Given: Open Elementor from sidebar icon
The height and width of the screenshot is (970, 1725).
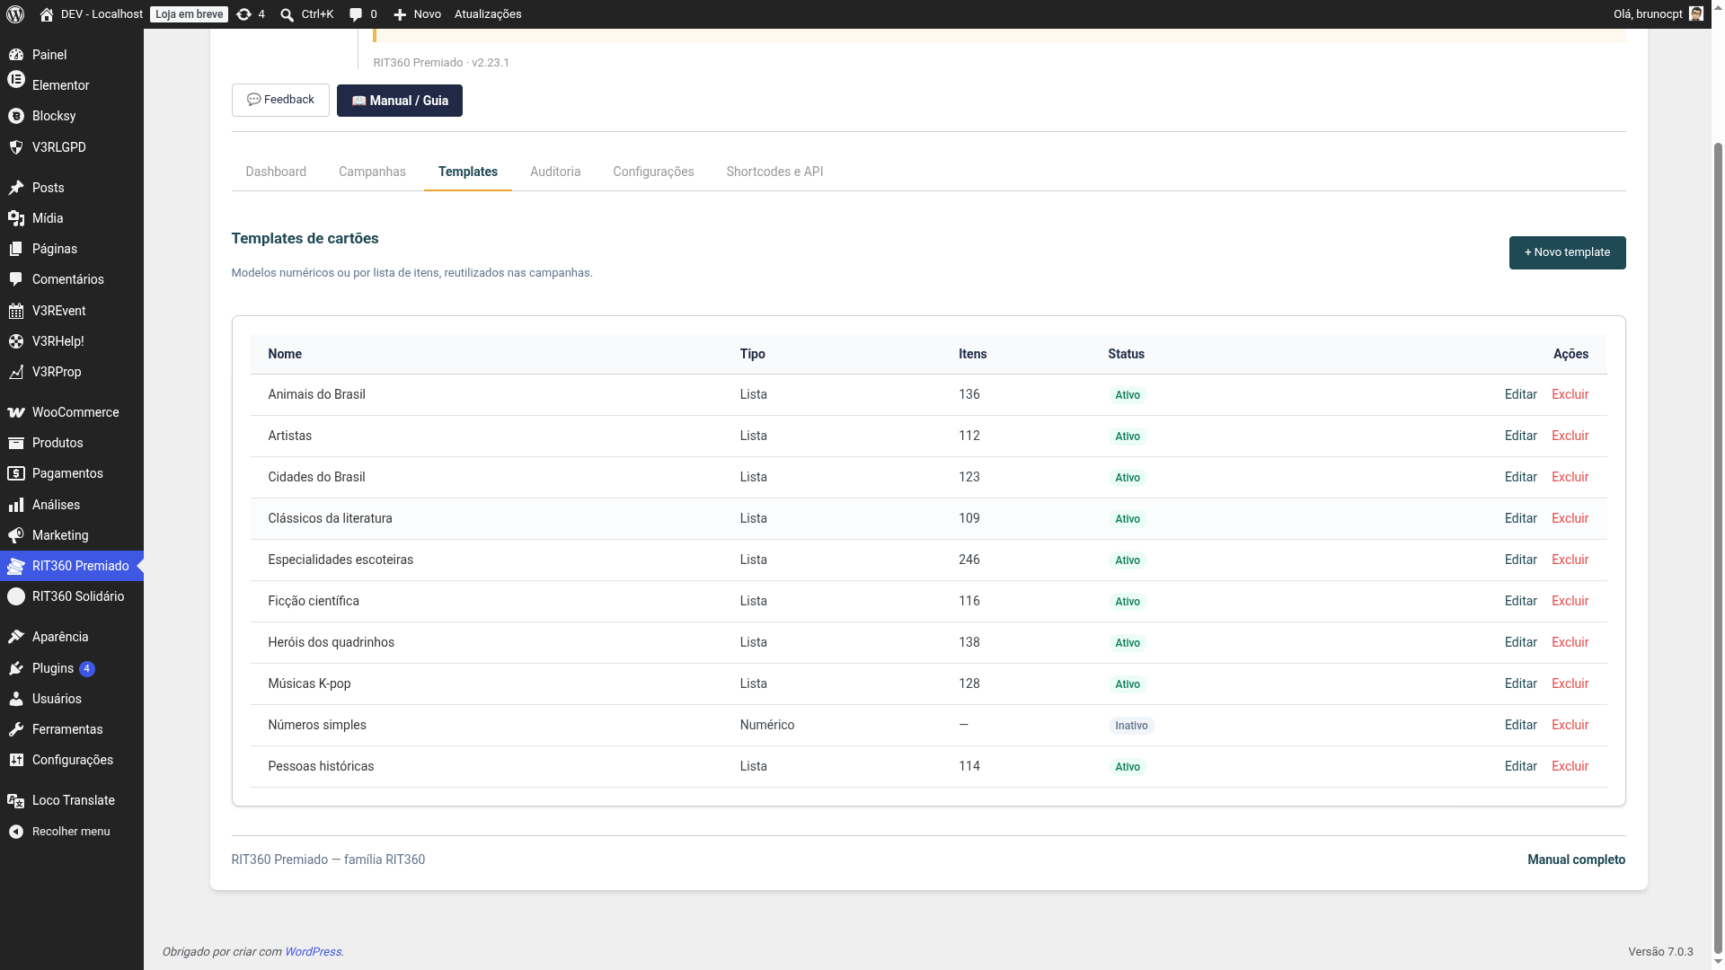Looking at the screenshot, I should (x=16, y=80).
